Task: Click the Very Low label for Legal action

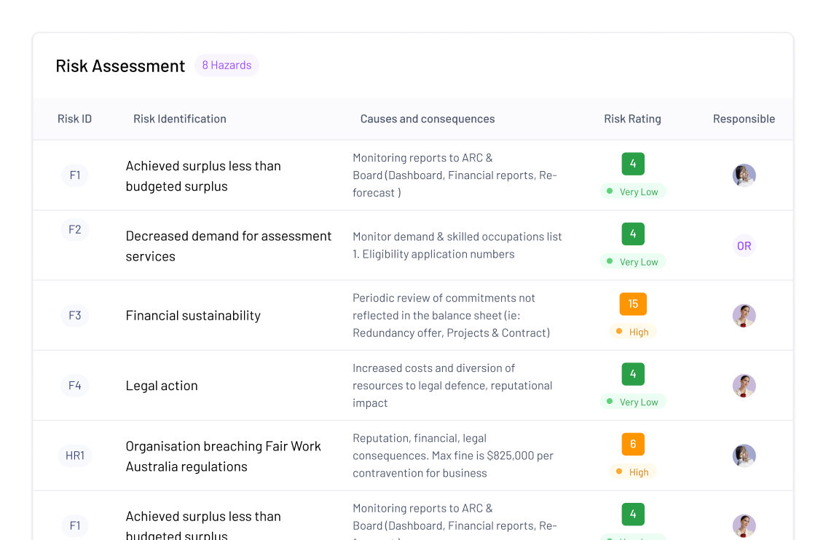Action: coord(632,402)
